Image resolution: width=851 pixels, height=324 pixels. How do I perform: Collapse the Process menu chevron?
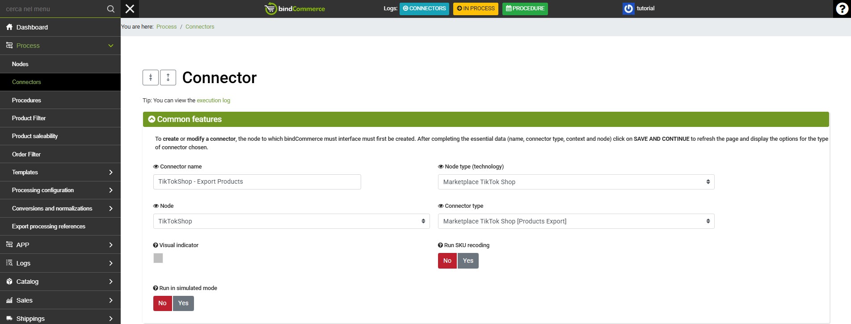click(111, 46)
